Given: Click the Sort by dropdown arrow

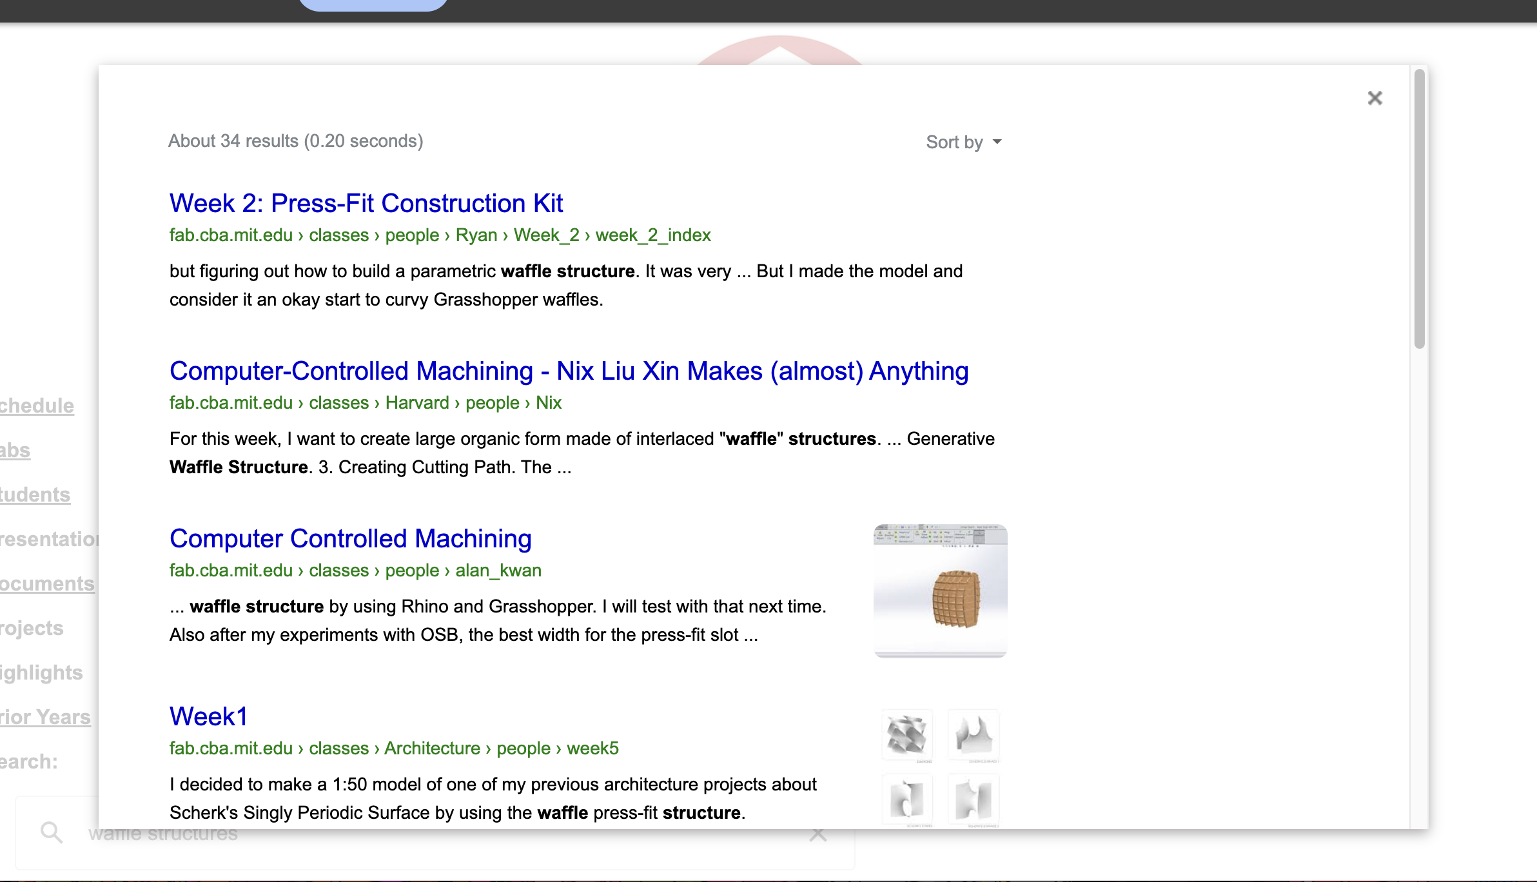Looking at the screenshot, I should point(997,142).
